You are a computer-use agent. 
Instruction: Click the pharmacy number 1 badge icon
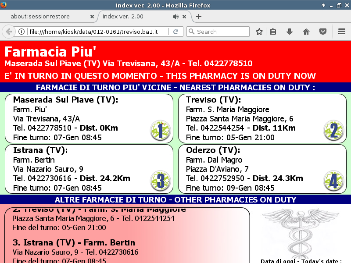pyautogui.click(x=160, y=131)
